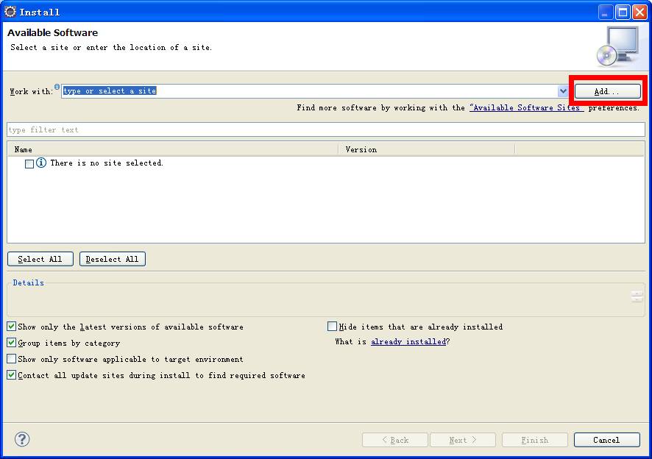Click the info decorator beside Work with label
The height and width of the screenshot is (459, 652).
click(x=57, y=87)
